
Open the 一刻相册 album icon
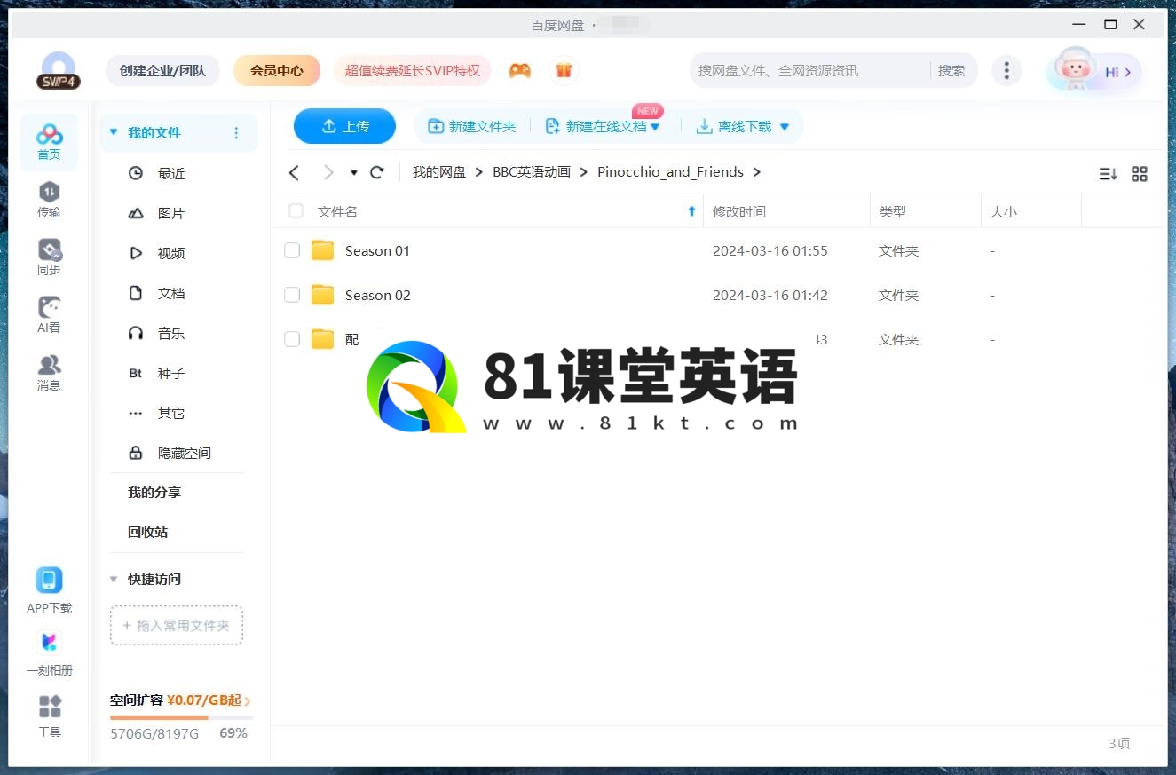pyautogui.click(x=49, y=642)
